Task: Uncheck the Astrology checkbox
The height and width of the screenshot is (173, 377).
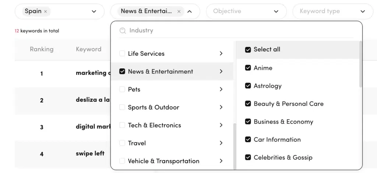Action: point(248,86)
